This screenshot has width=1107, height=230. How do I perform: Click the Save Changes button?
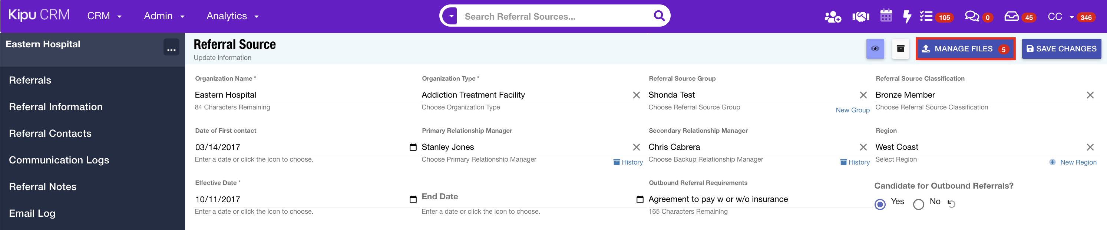click(x=1061, y=49)
